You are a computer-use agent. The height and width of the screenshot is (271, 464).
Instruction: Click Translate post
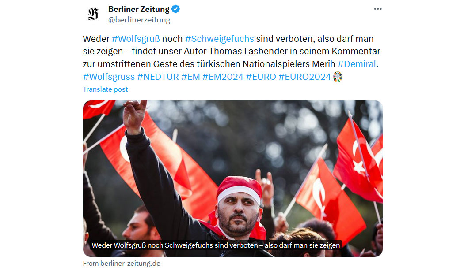pyautogui.click(x=105, y=89)
